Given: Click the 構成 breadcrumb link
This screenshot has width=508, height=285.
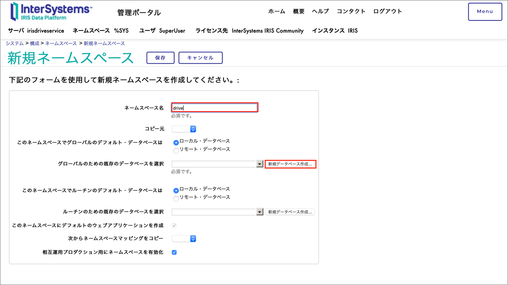Looking at the screenshot, I should pos(34,44).
